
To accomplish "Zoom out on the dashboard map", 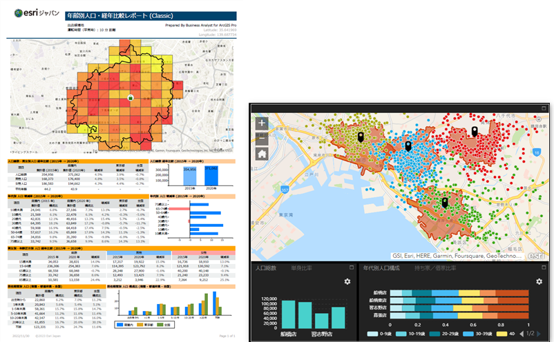I will (262, 139).
